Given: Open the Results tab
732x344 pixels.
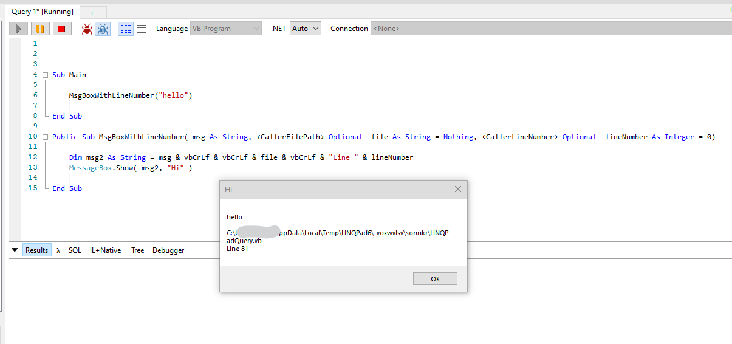Looking at the screenshot, I should click(36, 250).
